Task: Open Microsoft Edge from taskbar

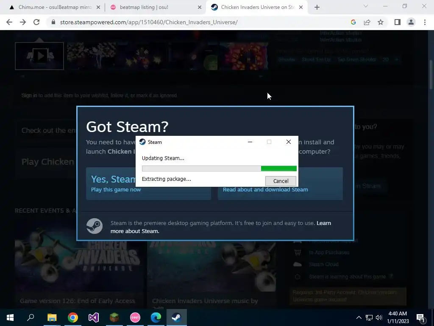Action: click(x=156, y=318)
